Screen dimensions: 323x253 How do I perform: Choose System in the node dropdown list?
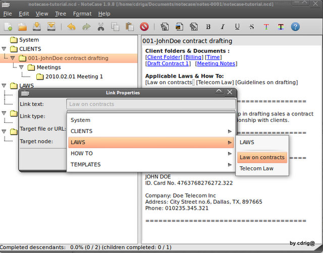[x=151, y=120]
